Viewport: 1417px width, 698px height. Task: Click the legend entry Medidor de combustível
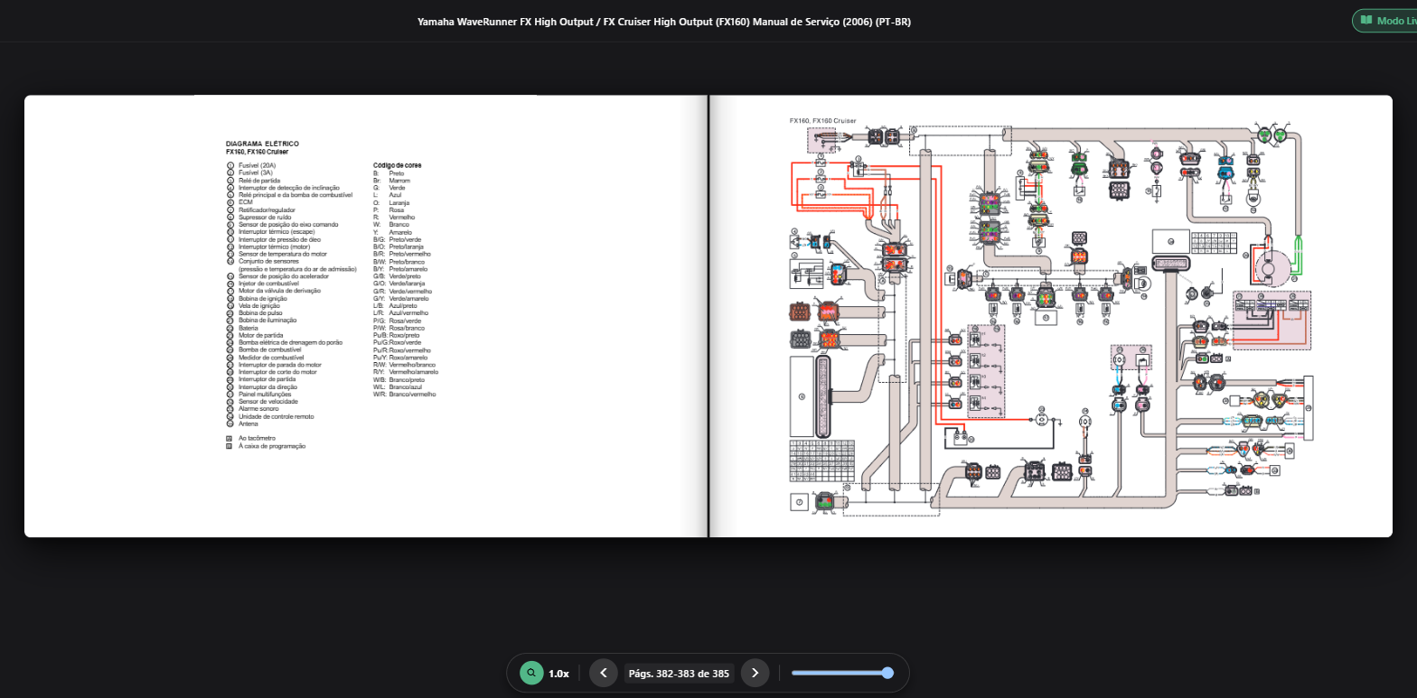click(271, 358)
